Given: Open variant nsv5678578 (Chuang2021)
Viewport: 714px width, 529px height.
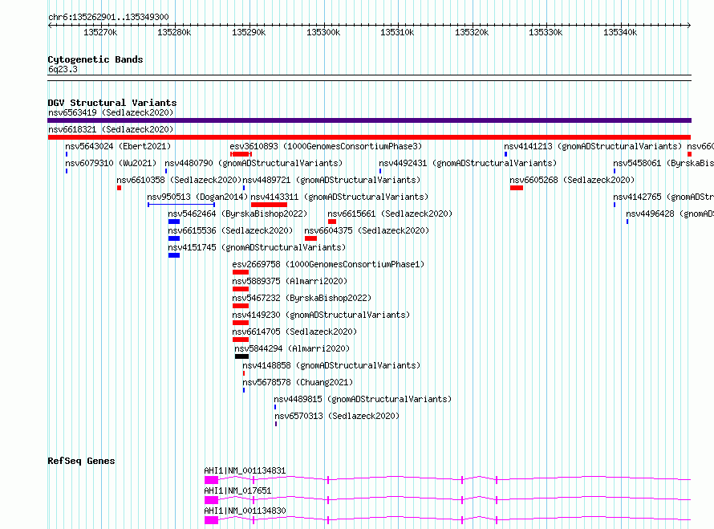Looking at the screenshot, I should click(x=298, y=382).
